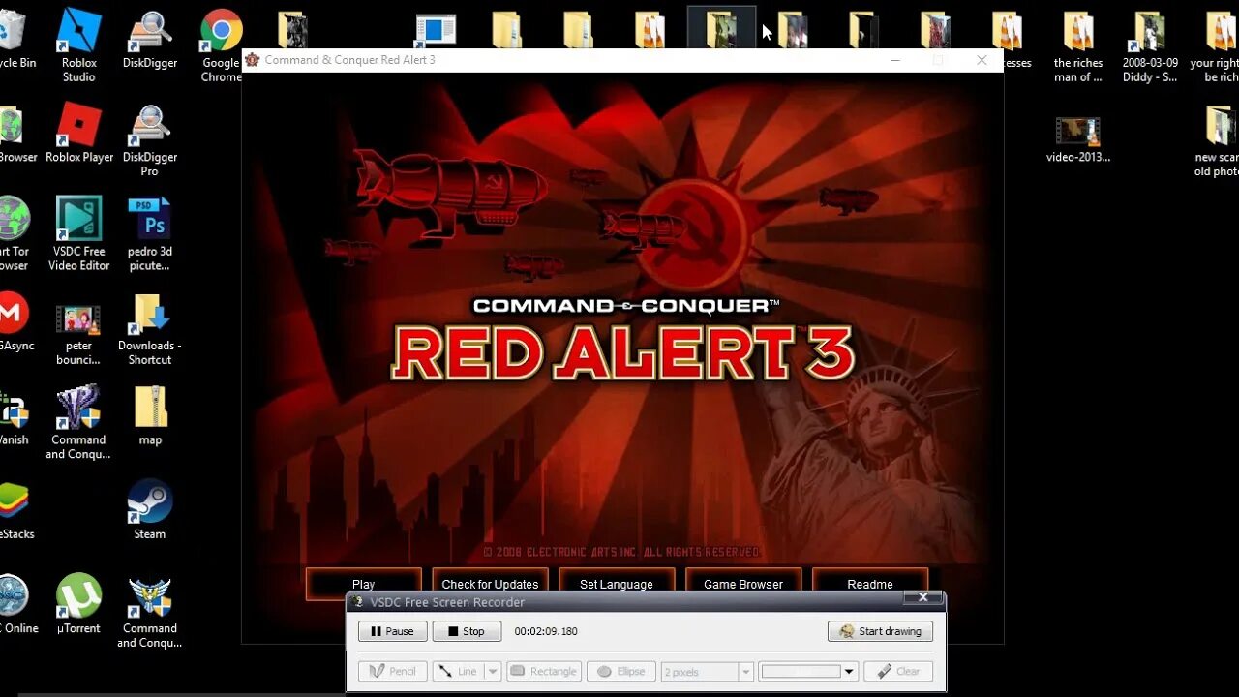
Task: Select the highlighted folder icon near the cursor
Action: [721, 29]
